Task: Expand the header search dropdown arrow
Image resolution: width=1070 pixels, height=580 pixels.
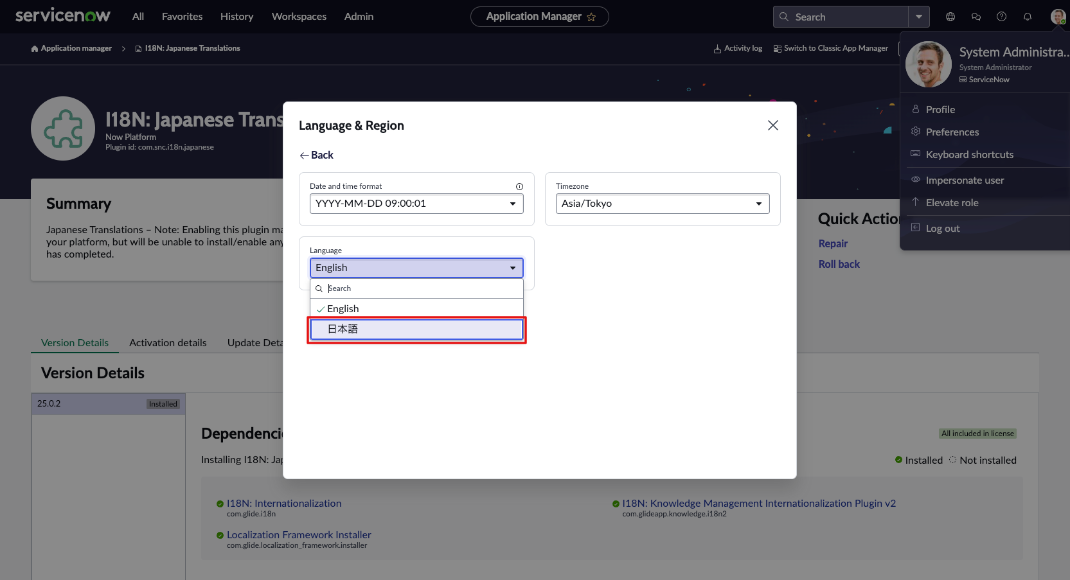Action: 919,17
